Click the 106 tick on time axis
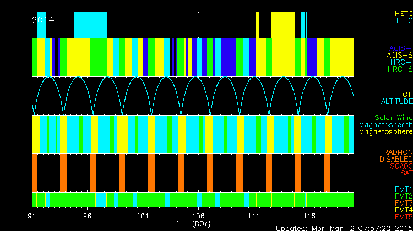The height and width of the screenshot is (231, 413). coord(198,217)
